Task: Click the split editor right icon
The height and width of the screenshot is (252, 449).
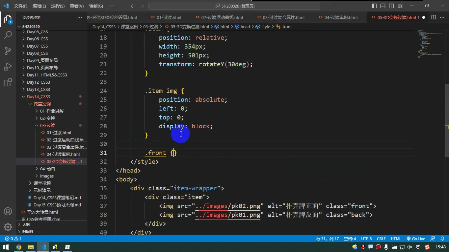Action: (434, 17)
